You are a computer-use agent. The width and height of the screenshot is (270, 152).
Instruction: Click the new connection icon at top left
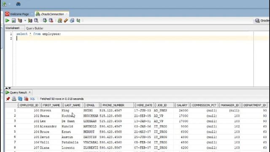pos(5,4)
